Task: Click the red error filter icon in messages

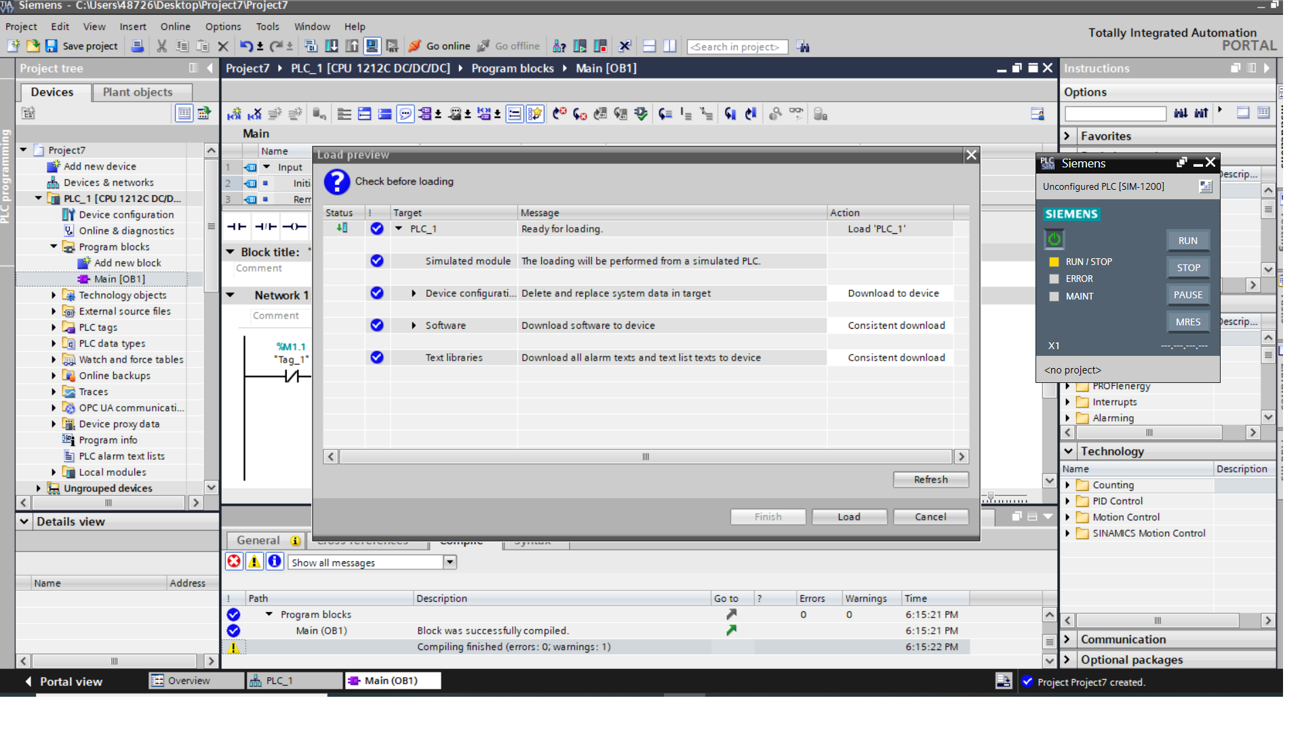Action: click(x=234, y=561)
